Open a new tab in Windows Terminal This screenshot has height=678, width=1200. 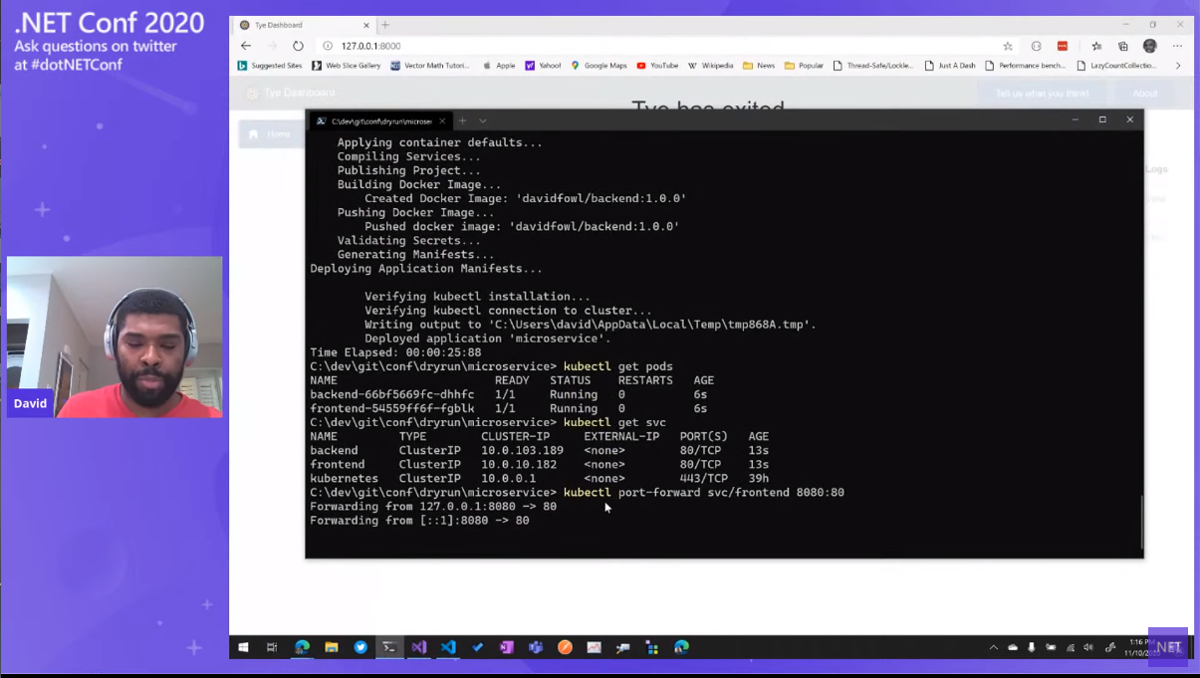462,120
